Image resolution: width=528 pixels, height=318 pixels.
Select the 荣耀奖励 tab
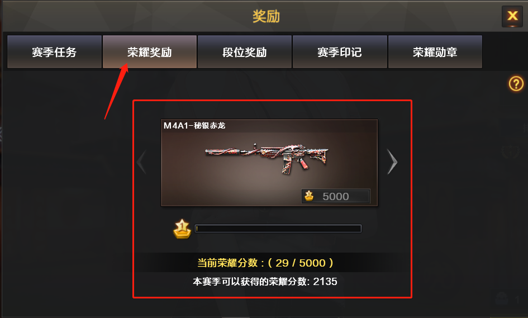coord(150,52)
